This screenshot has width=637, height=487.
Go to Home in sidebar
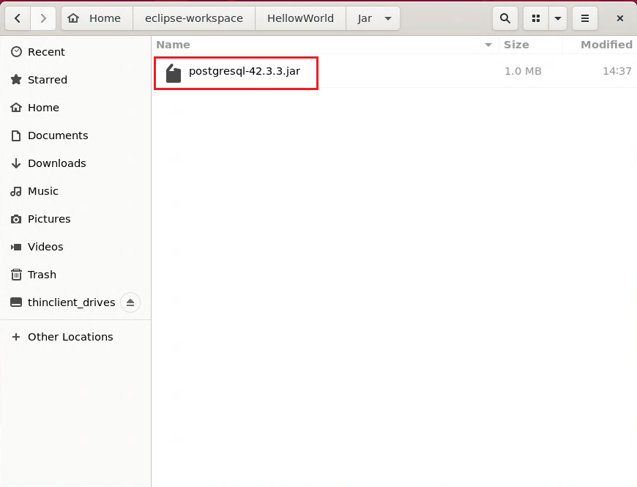click(x=75, y=108)
